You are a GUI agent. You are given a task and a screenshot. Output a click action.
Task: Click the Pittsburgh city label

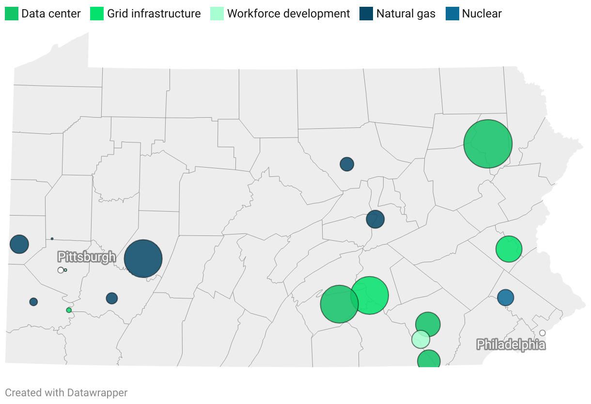87,257
